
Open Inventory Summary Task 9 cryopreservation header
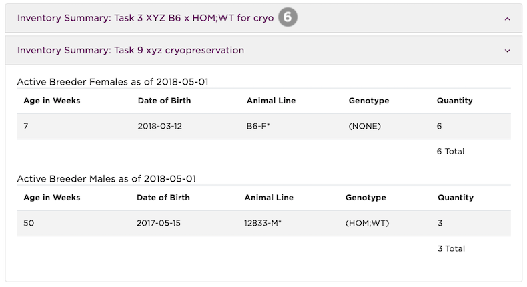[131, 50]
